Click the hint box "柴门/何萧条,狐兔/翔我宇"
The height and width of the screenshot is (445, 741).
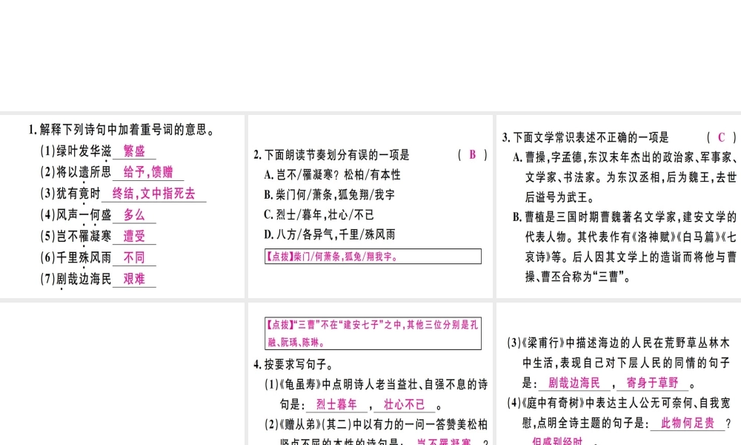tap(373, 257)
